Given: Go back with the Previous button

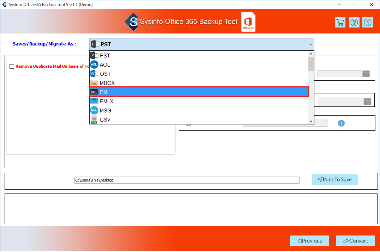Looking at the screenshot, I should point(309,241).
